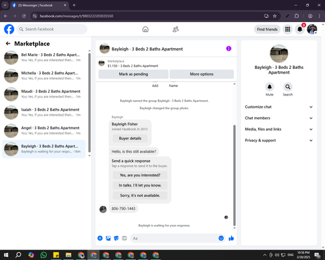Open the account profile picture menu
This screenshot has width=325, height=260.
312,29
